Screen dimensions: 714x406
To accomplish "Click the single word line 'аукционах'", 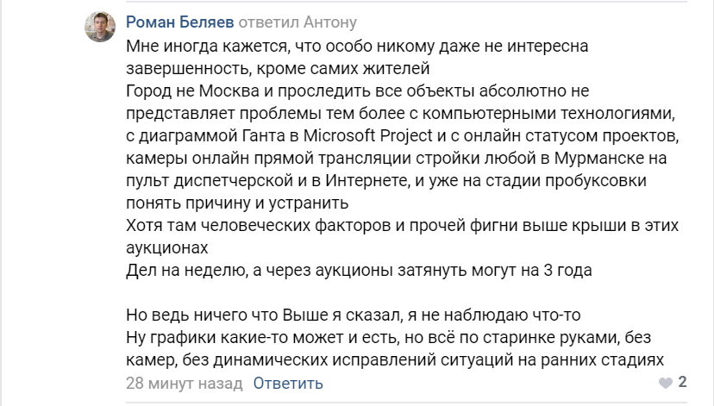I will 167,247.
